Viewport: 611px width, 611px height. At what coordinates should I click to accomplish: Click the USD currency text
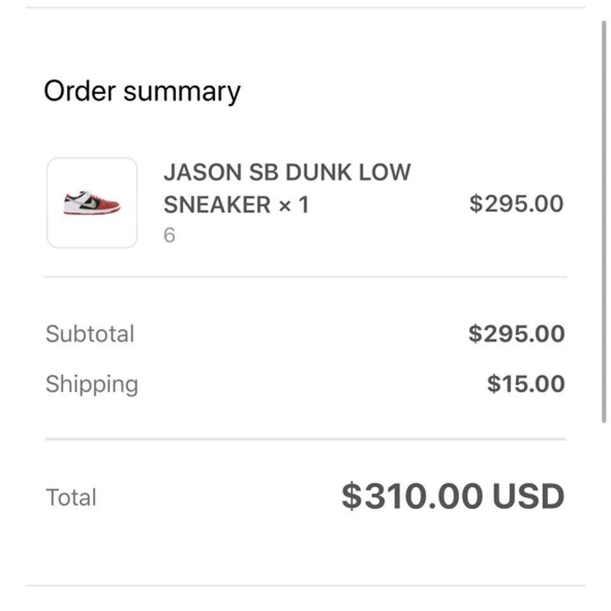coord(528,496)
